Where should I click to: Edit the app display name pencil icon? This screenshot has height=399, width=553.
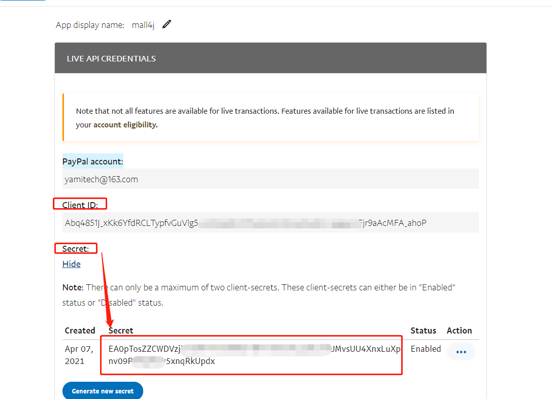pyautogui.click(x=167, y=24)
